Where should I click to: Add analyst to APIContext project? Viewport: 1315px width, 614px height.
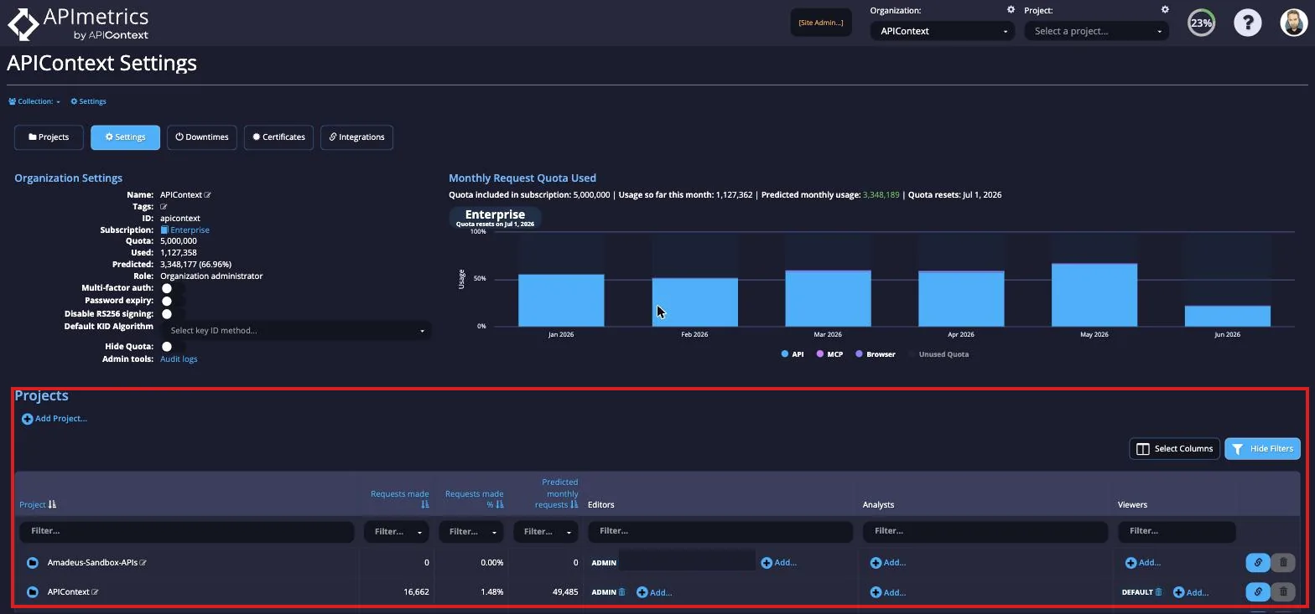(887, 592)
